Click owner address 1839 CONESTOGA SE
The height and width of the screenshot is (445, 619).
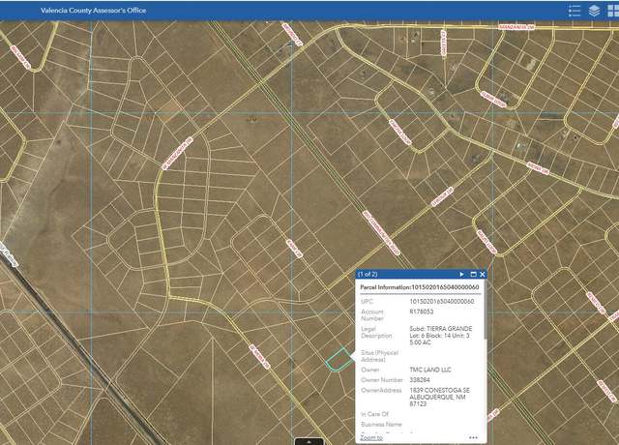click(439, 390)
